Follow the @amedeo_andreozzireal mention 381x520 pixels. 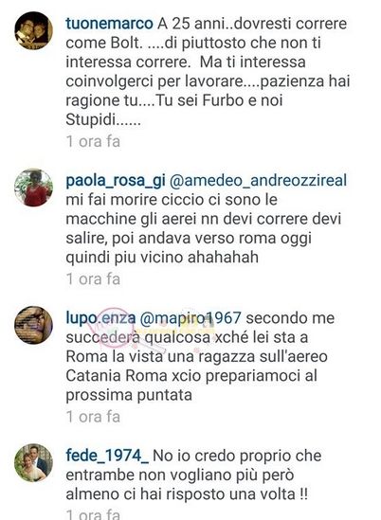point(258,181)
